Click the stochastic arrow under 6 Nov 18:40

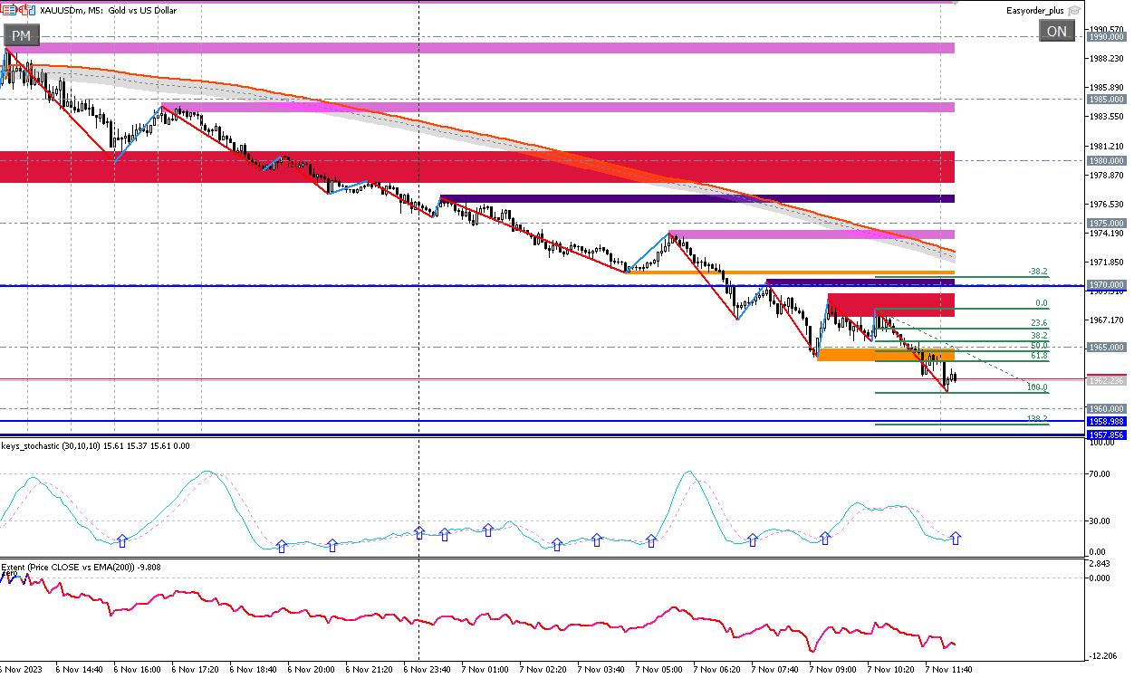point(281,546)
